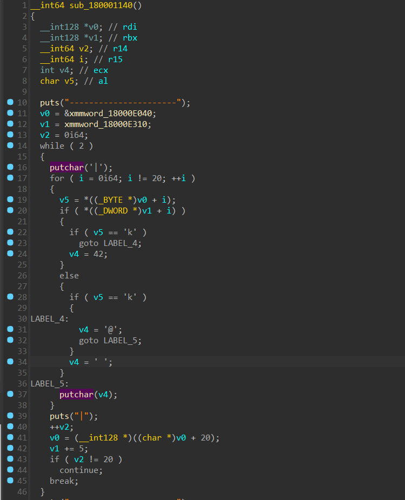Toggle breakpoint dot on line 45
The image size is (405, 500).
coord(10,480)
